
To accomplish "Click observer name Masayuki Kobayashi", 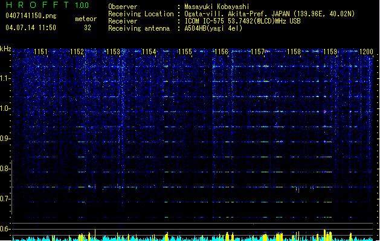I will point(217,7).
